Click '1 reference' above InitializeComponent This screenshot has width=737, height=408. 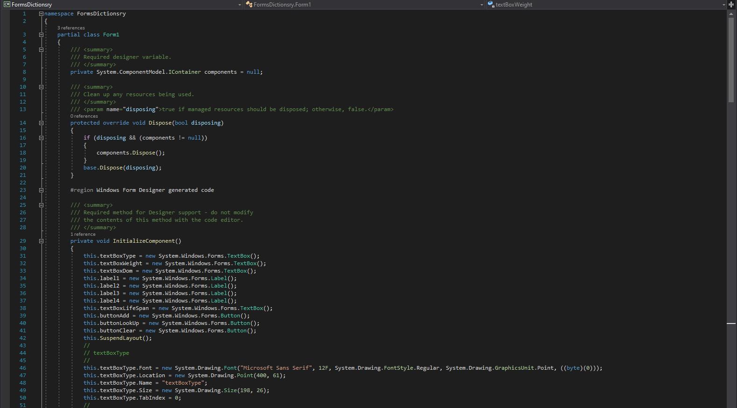coord(83,234)
